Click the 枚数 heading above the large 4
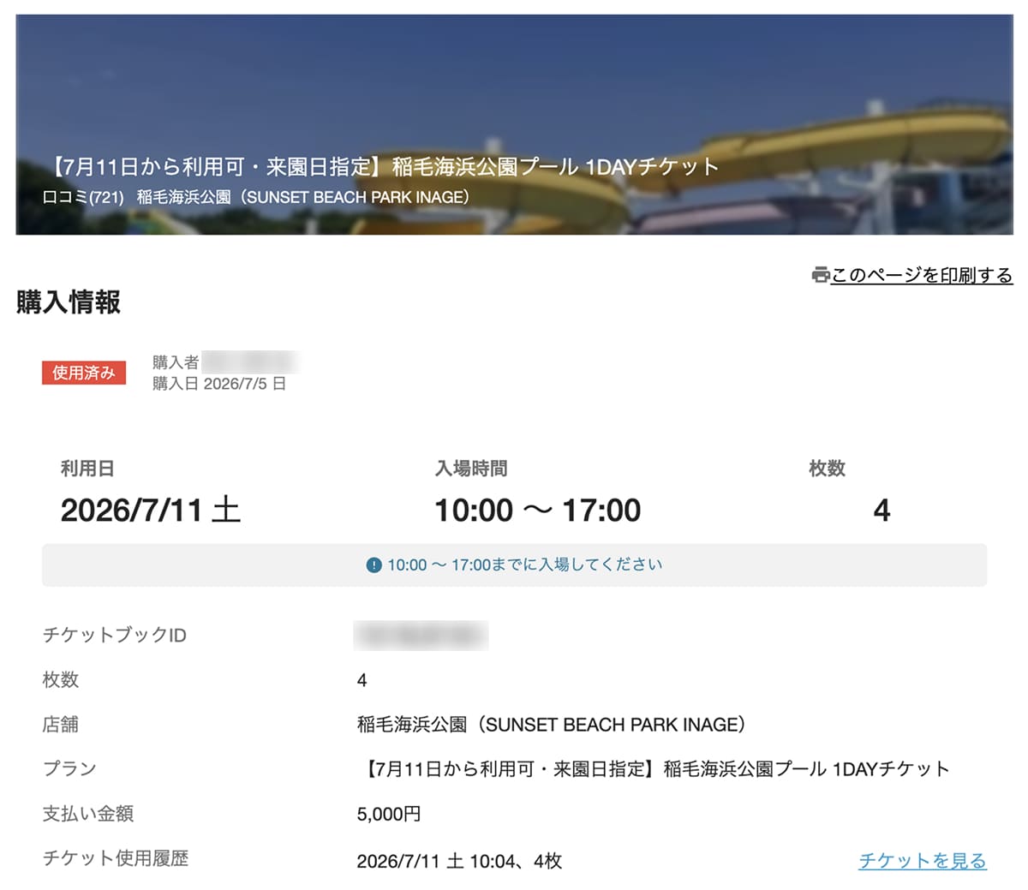Image resolution: width=1028 pixels, height=890 pixels. 827,468
